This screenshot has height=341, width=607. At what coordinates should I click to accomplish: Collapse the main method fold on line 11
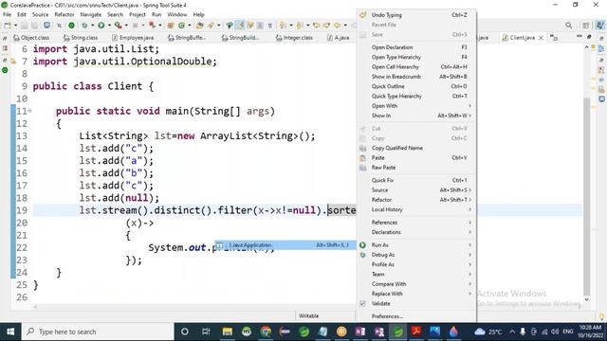tap(29, 111)
